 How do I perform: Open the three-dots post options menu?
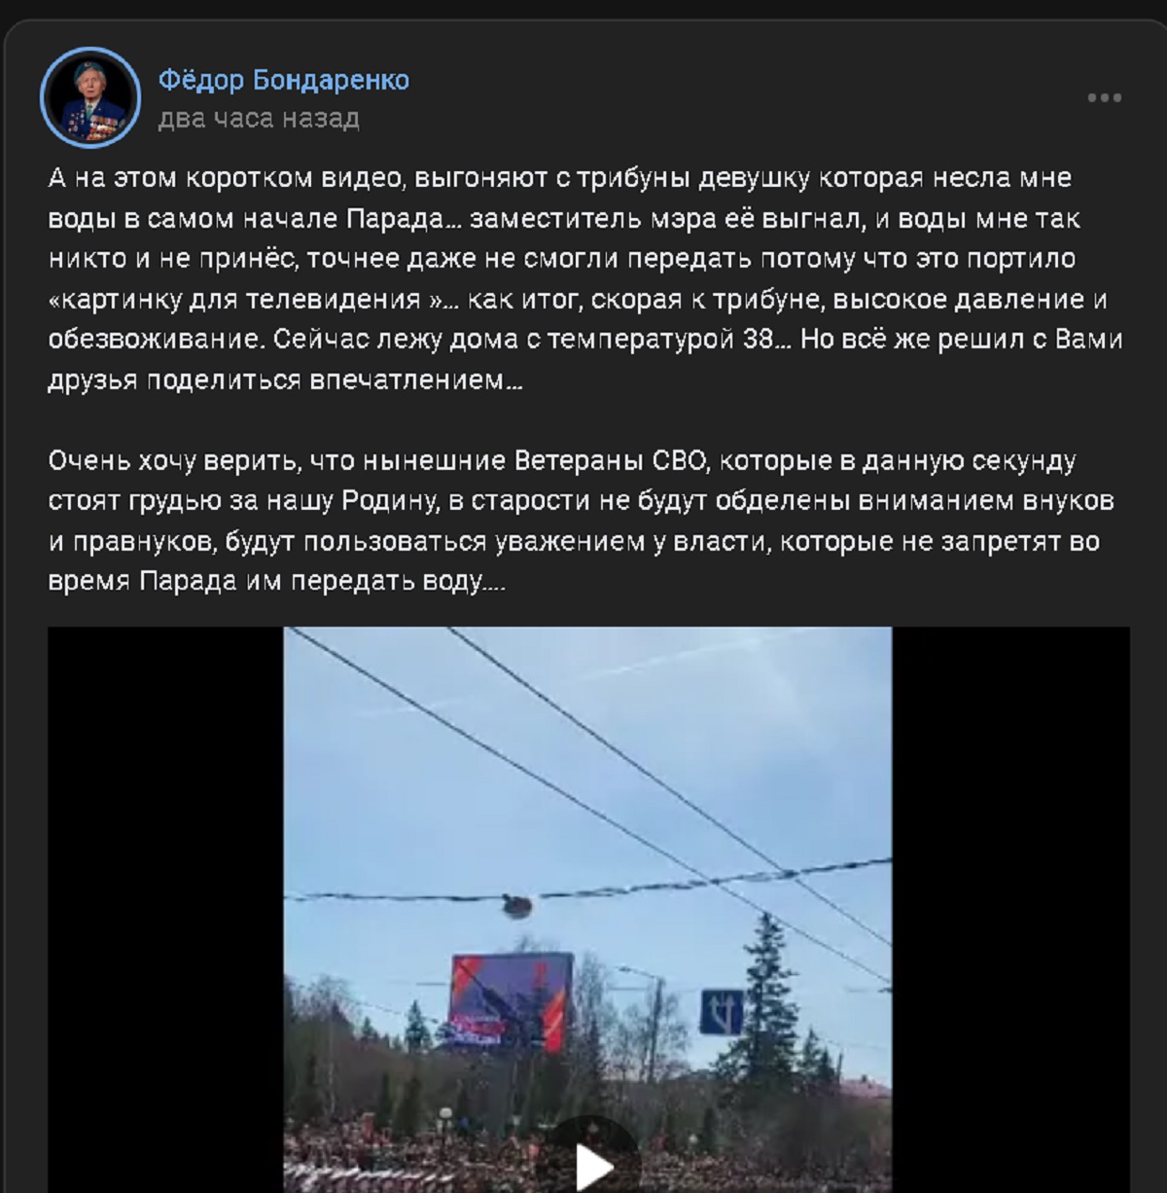[1104, 97]
